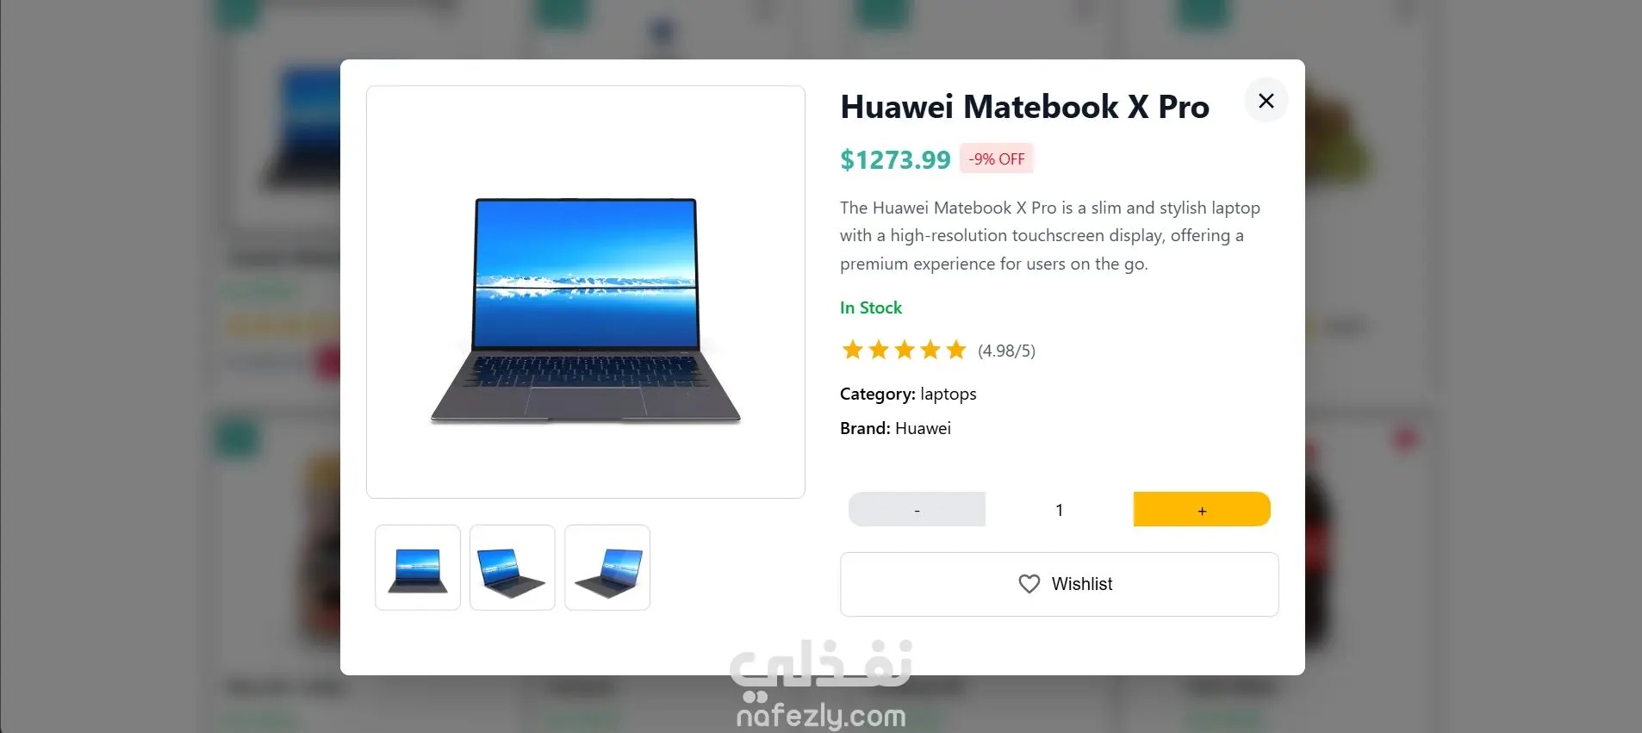Image resolution: width=1642 pixels, height=733 pixels.
Task: Click the first rating star
Action: coord(852,350)
